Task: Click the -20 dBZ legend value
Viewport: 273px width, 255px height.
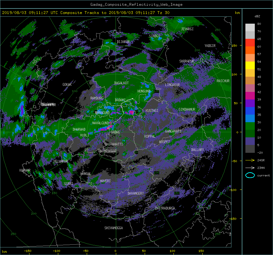Action: tap(260, 153)
